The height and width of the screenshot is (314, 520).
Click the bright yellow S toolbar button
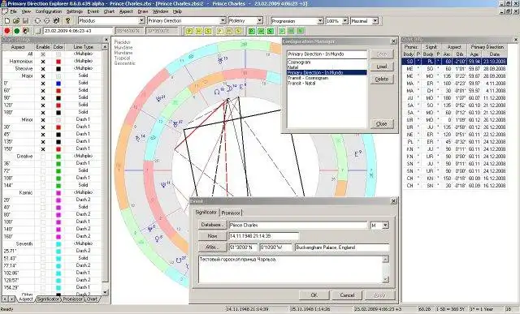(x=208, y=31)
